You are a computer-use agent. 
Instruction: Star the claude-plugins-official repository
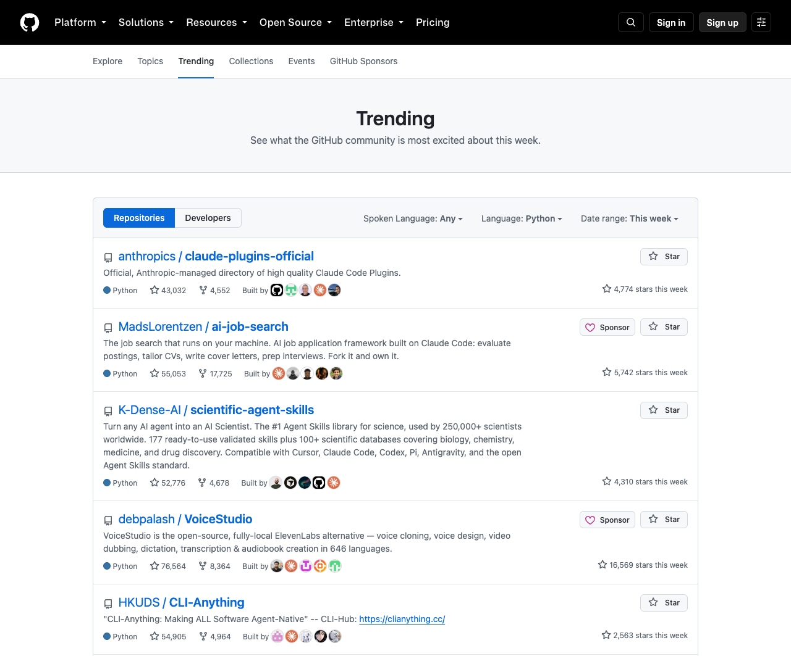tap(664, 257)
